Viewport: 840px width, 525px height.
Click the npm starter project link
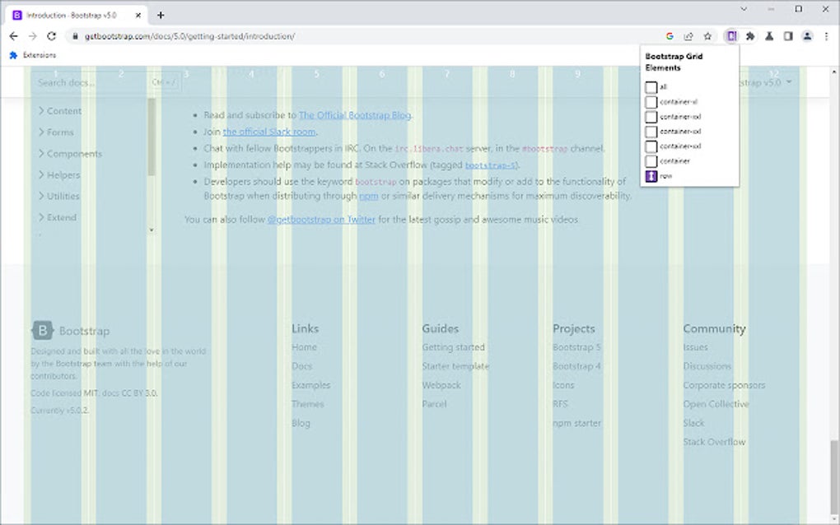point(576,423)
